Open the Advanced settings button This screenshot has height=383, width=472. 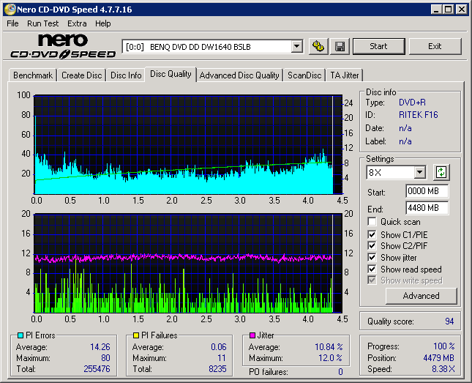click(x=421, y=296)
